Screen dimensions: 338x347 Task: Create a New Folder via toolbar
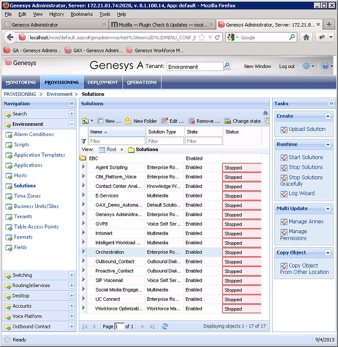point(141,121)
